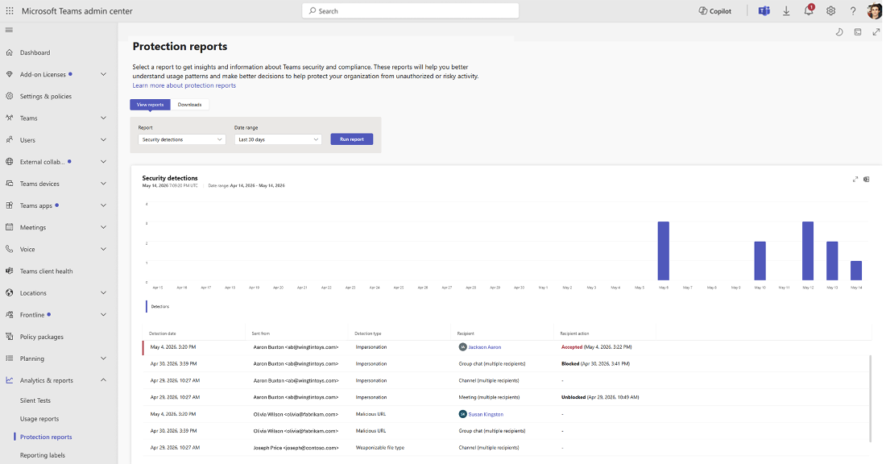The height and width of the screenshot is (464, 886).
Task: Click the Run report button
Action: coord(351,139)
